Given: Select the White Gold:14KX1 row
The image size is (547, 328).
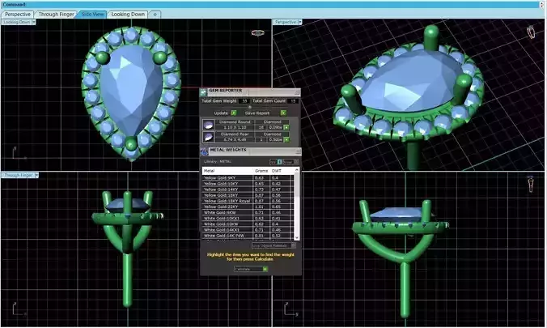Looking at the screenshot, I should (x=248, y=230).
